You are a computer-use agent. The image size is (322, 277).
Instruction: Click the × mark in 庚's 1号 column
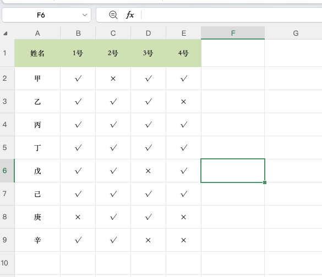click(x=78, y=217)
